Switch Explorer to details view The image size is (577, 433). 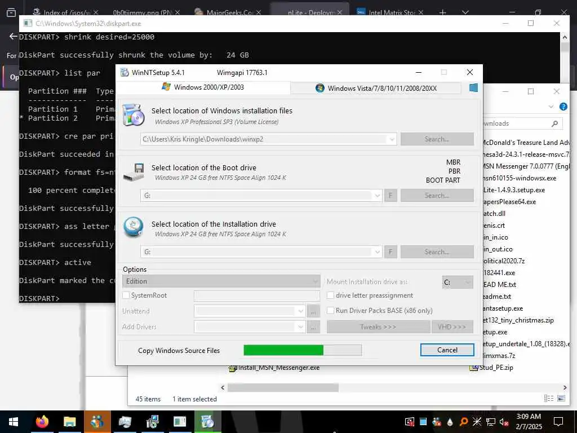pyautogui.click(x=549, y=399)
